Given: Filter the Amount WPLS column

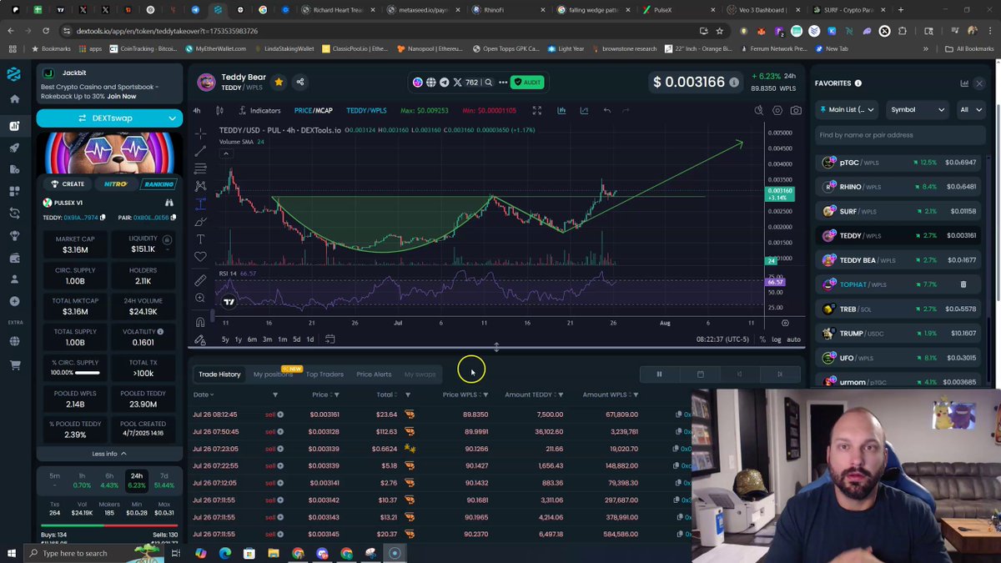Looking at the screenshot, I should [x=636, y=395].
